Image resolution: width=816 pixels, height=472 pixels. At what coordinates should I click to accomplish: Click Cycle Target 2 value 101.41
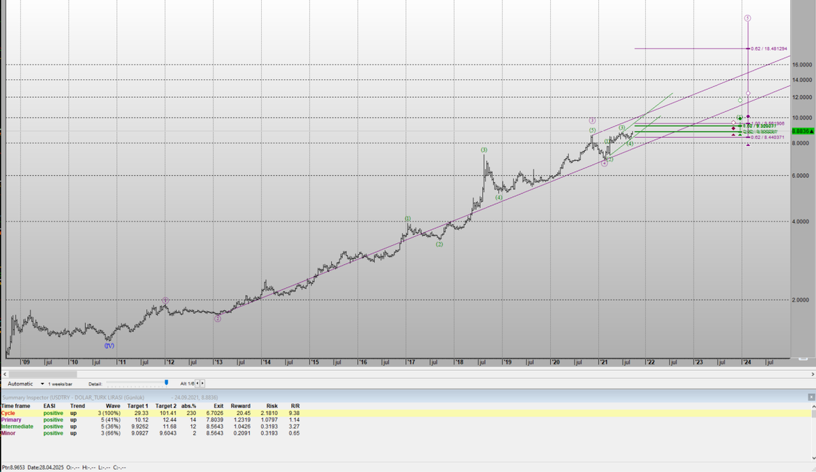pos(169,413)
